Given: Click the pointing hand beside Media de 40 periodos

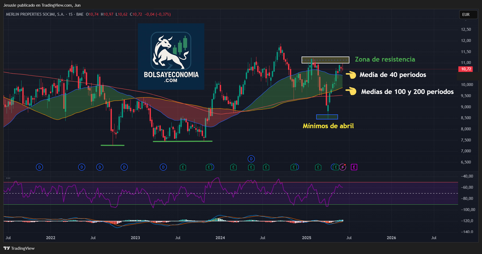Looking at the screenshot, I should (351, 75).
